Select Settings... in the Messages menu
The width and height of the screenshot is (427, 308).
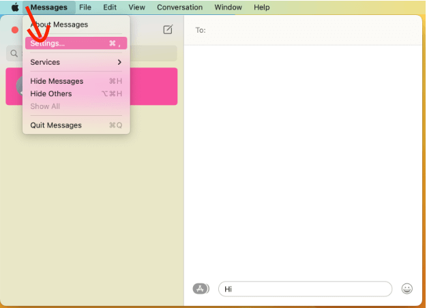coord(76,43)
